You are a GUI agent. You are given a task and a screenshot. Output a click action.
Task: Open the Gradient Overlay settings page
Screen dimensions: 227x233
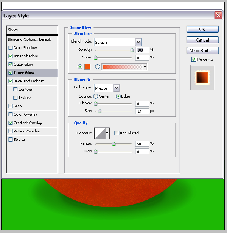coord(28,123)
